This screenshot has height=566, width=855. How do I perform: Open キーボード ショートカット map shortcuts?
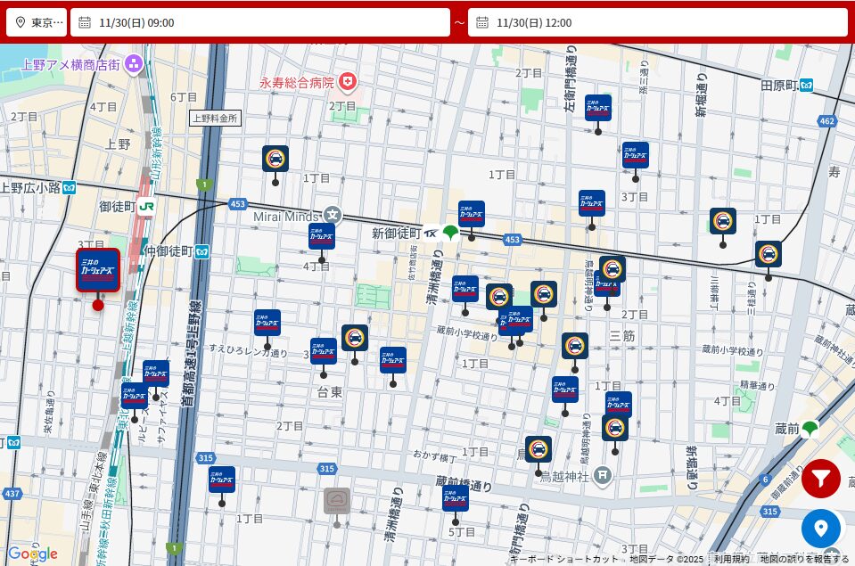pyautogui.click(x=564, y=560)
